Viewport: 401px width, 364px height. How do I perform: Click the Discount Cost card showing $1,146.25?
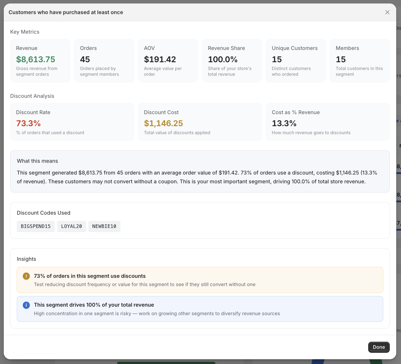200,122
